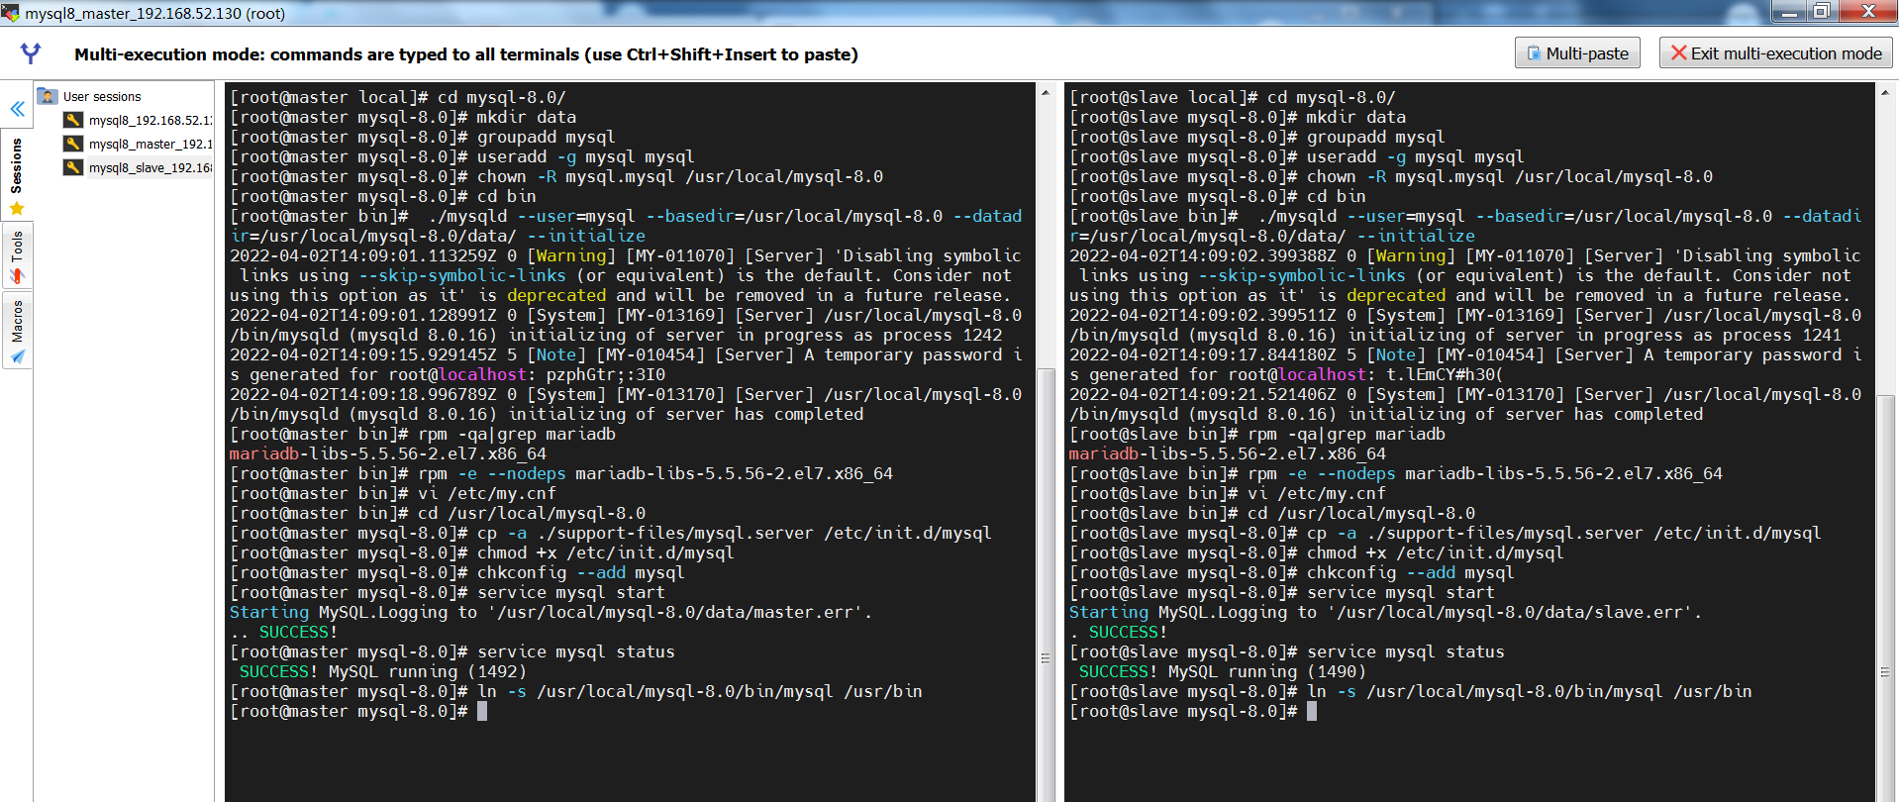Click 'chkconfig --add mysql' command in slave terminal
Viewport: 1899px width, 802px height.
pos(1411,572)
